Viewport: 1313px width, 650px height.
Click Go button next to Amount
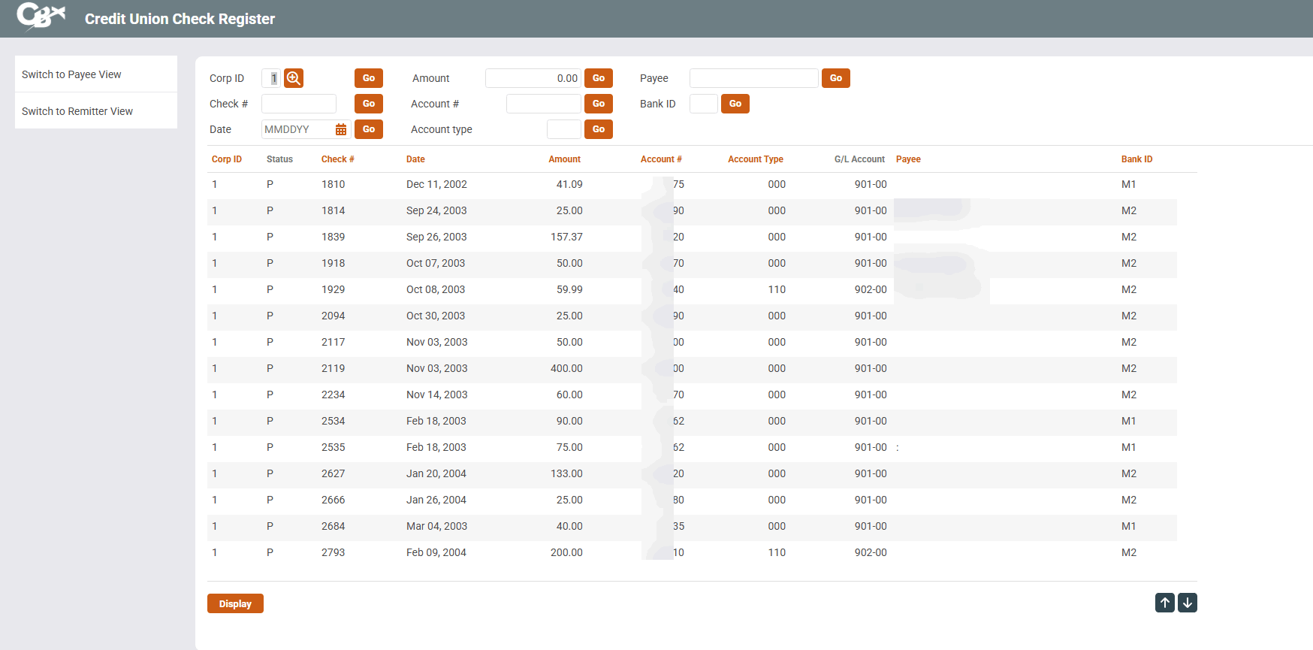point(599,78)
